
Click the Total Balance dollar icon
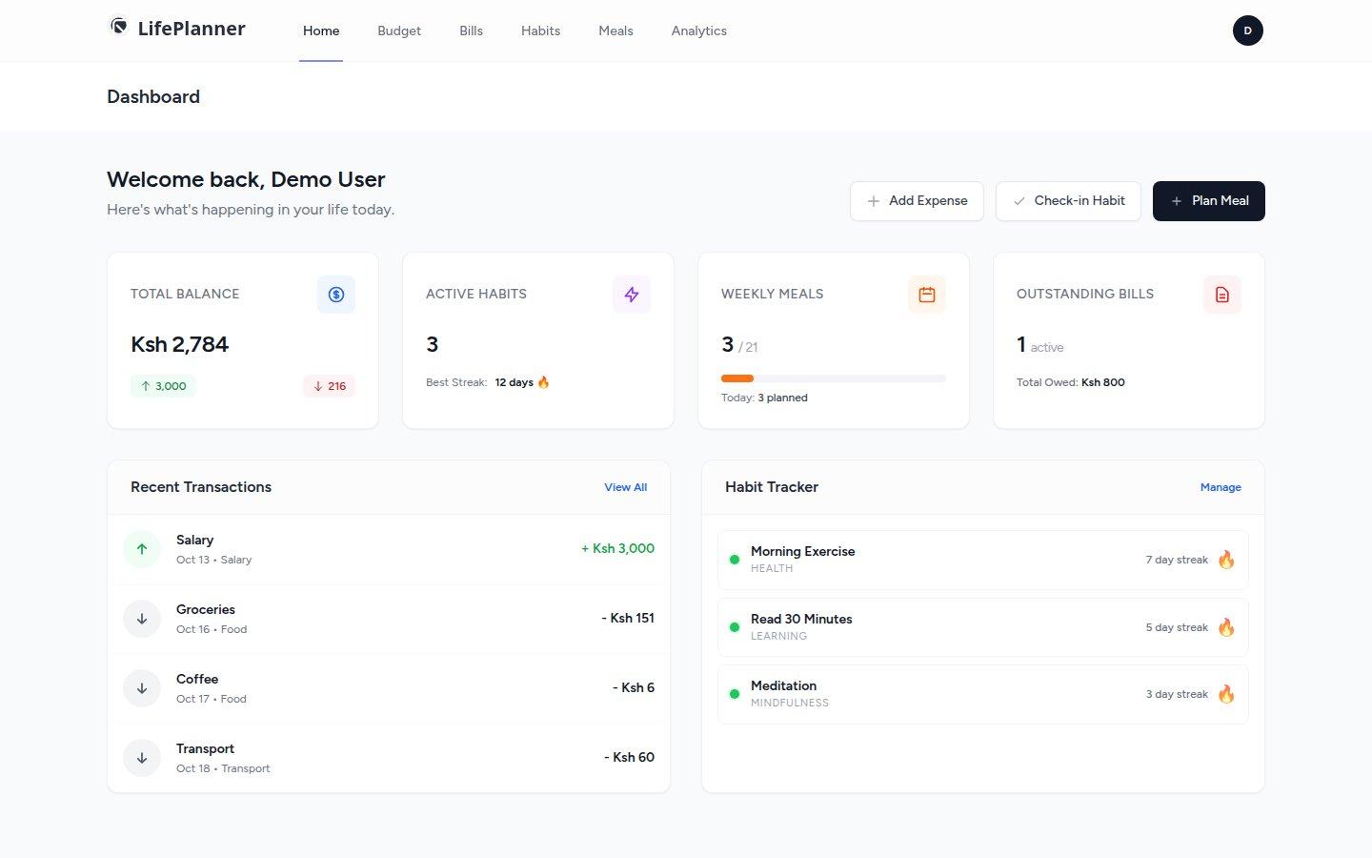(x=336, y=295)
